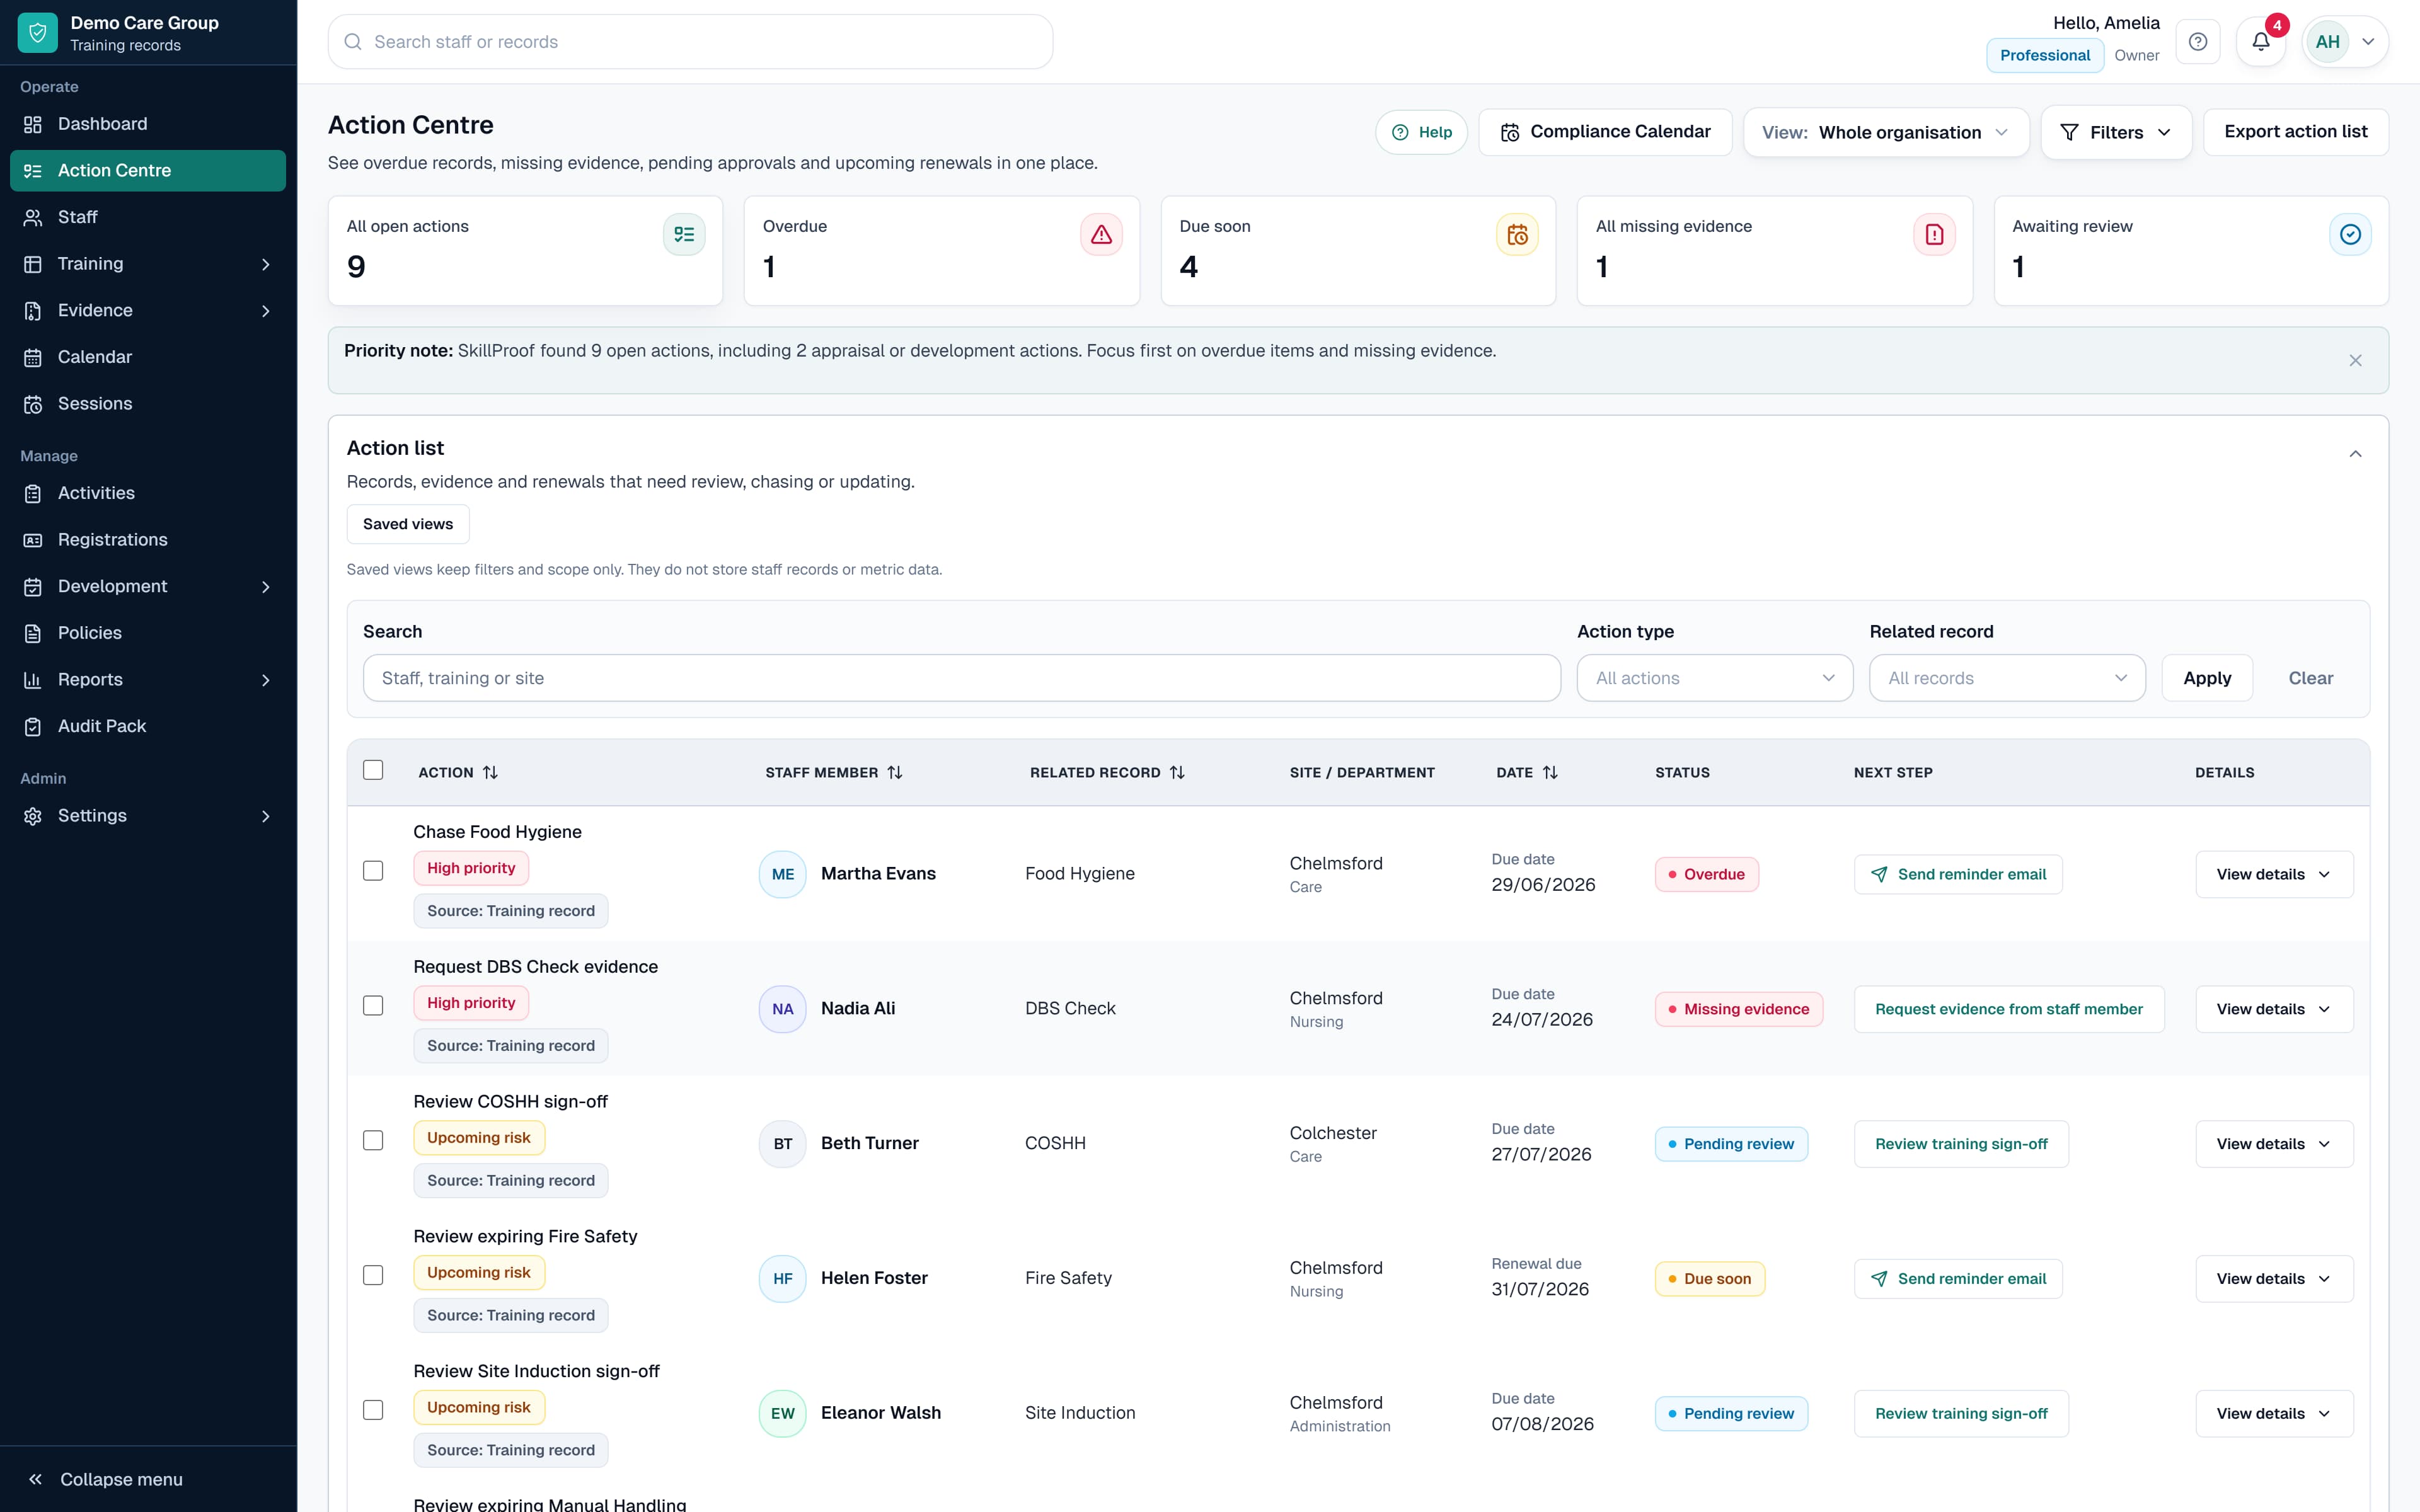Screen dimensions: 2420x1512
Task: Tick the checkbox for Review COSHH sign-off
Action: click(x=373, y=1141)
